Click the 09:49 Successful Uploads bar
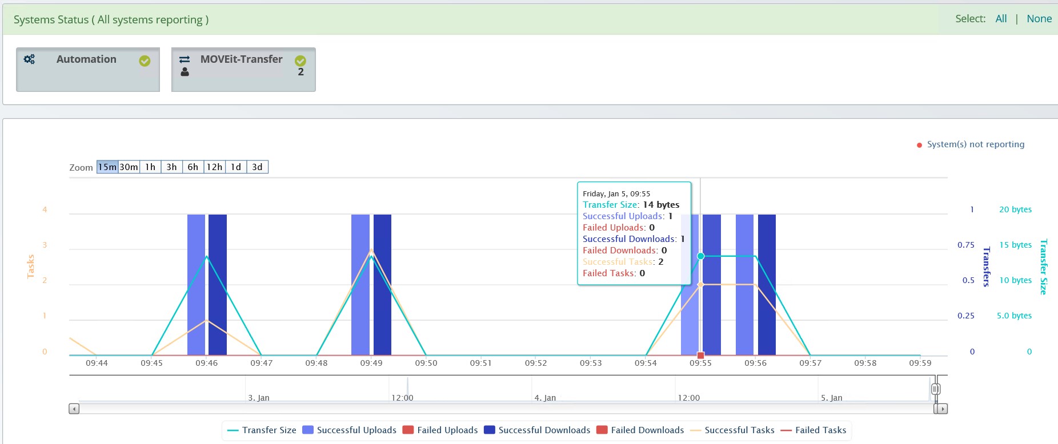1058x444 pixels. [x=360, y=285]
